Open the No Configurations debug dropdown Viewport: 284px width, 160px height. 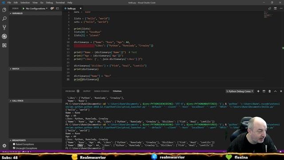click(36, 8)
